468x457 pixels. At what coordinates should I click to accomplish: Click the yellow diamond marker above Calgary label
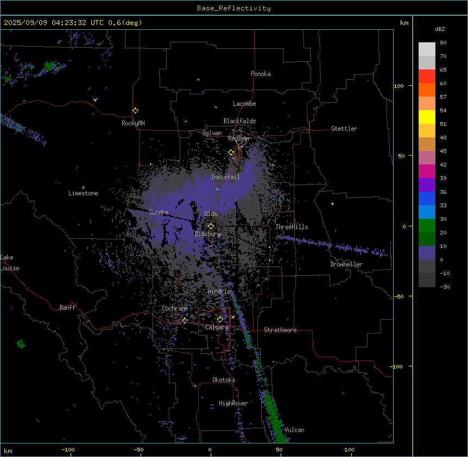coord(220,320)
